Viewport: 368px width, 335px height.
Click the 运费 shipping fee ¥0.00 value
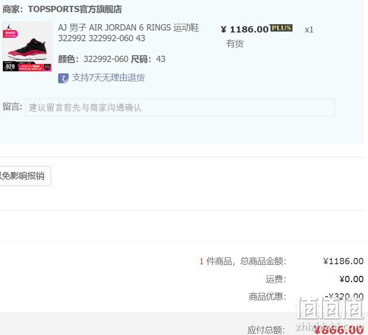352,279
